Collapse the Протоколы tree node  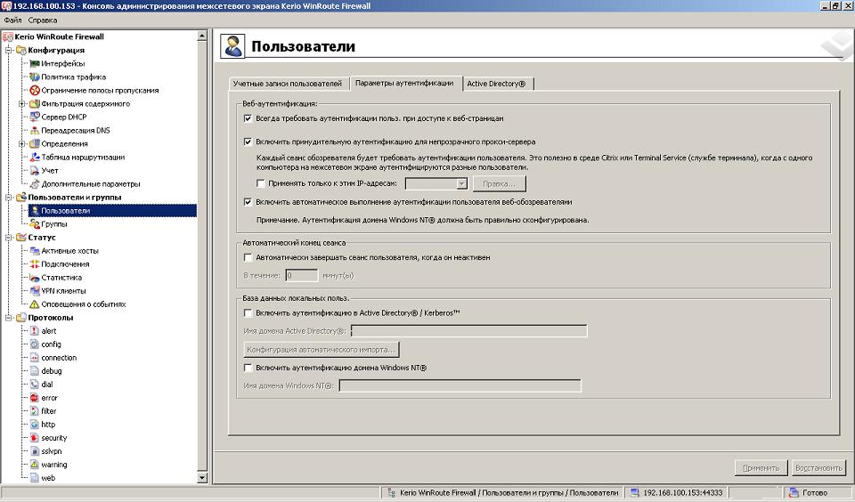click(x=9, y=317)
